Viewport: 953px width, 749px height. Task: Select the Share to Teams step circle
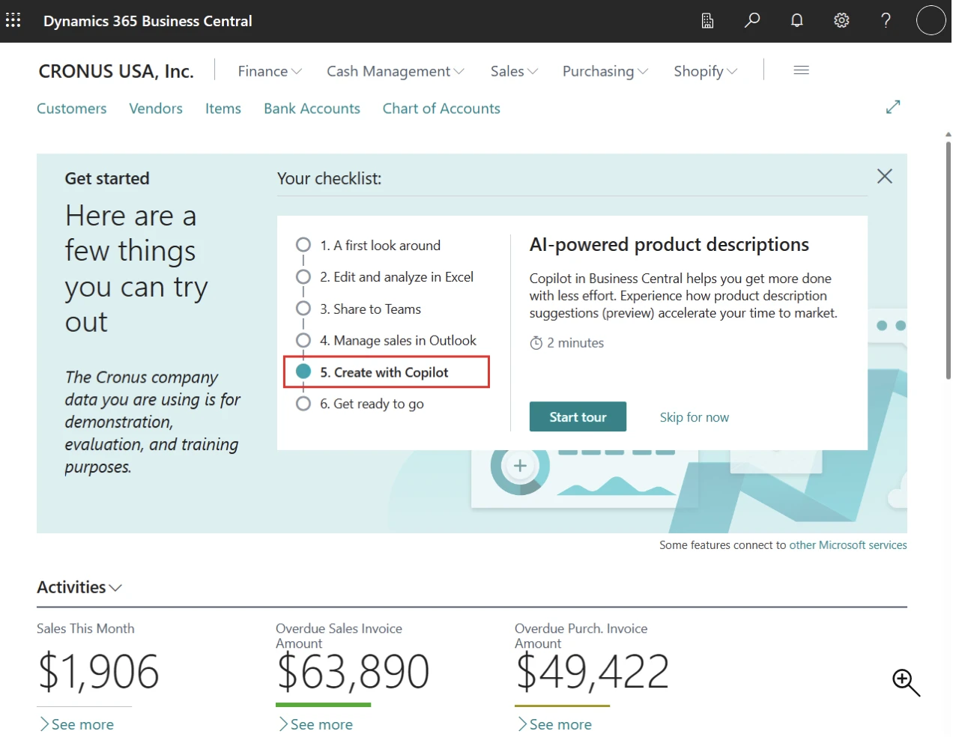tap(303, 309)
